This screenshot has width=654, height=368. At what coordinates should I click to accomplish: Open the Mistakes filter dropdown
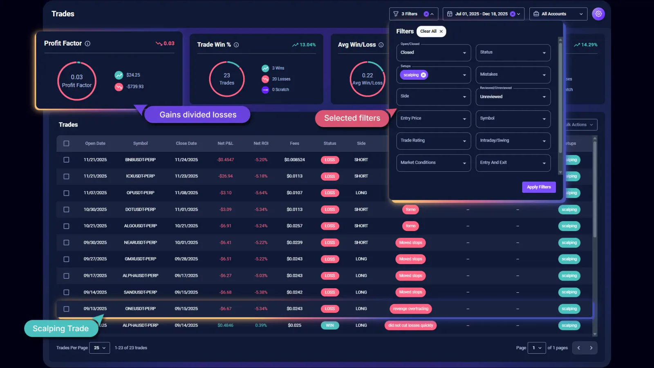pyautogui.click(x=513, y=75)
